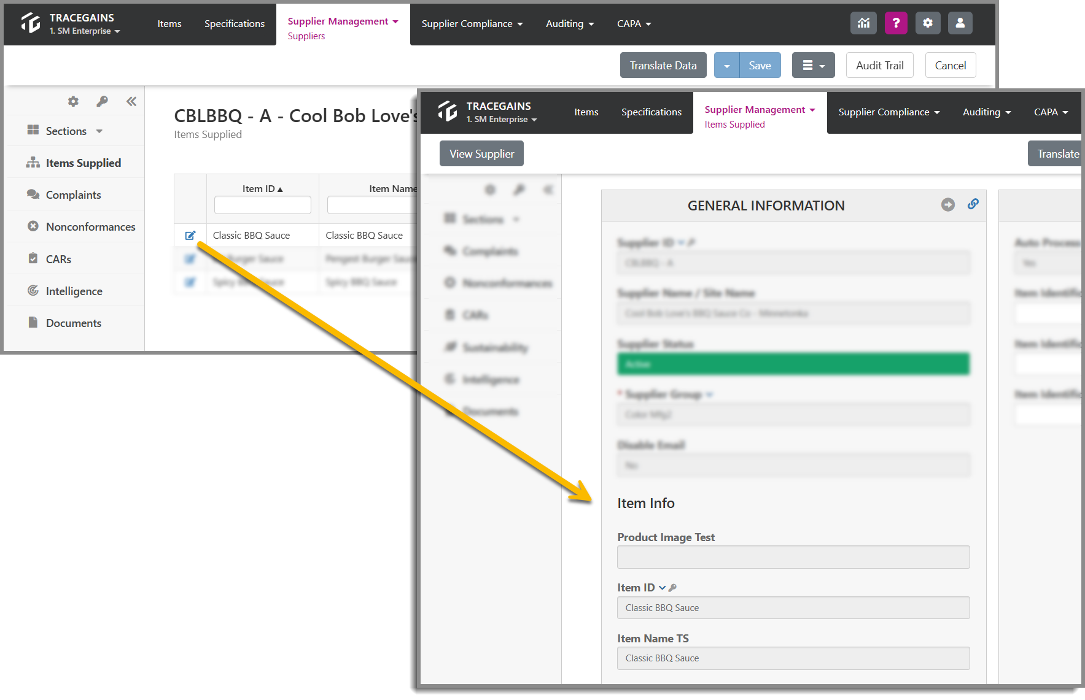1085x700 pixels.
Task: Click the edit icon beside Classic BBQ Sauce
Action: click(190, 235)
